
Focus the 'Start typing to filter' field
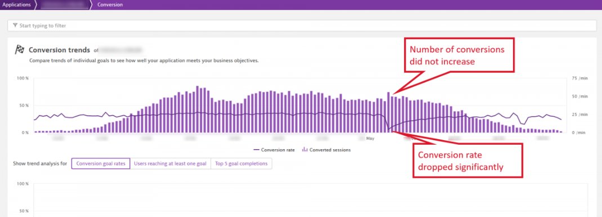click(302, 26)
